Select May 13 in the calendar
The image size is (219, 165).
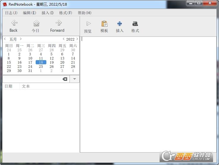point(62,58)
